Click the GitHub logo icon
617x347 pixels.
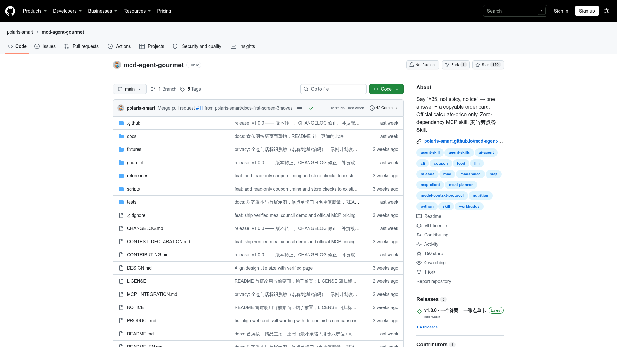pos(10,11)
